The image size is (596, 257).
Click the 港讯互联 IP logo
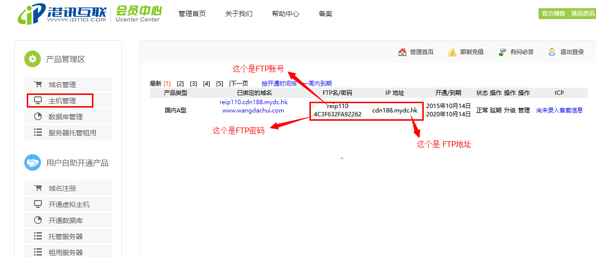[62, 14]
